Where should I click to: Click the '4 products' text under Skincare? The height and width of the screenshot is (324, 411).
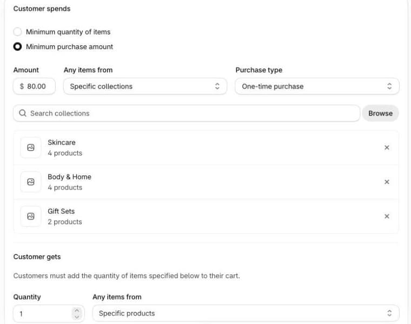[65, 153]
